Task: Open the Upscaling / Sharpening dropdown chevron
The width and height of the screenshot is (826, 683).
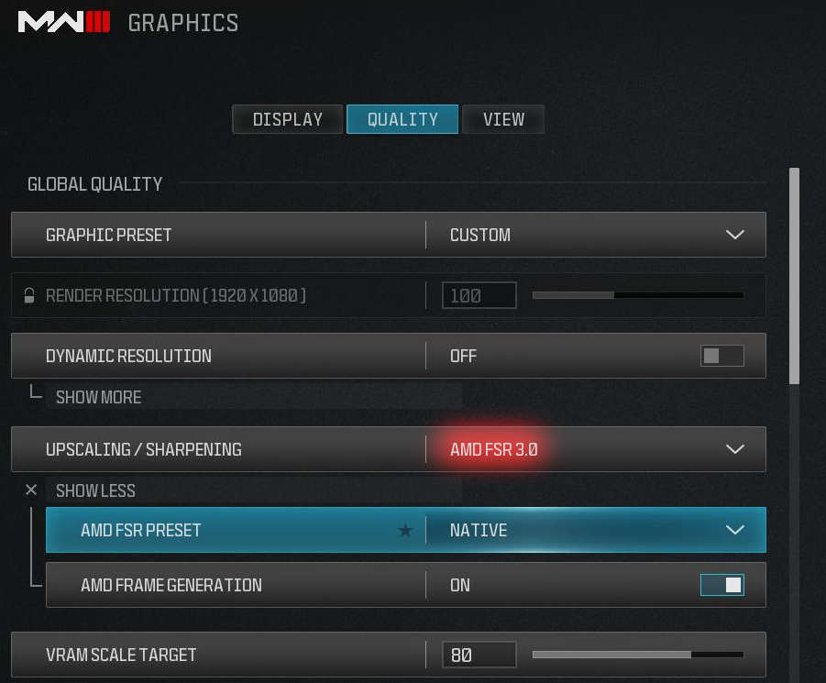Action: [735, 449]
